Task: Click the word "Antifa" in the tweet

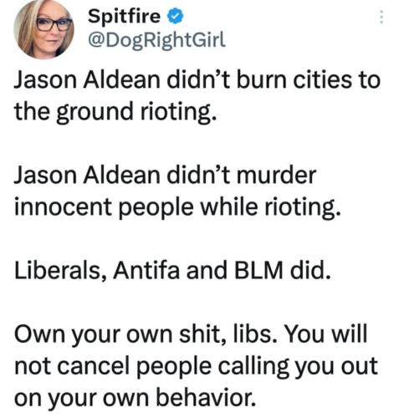Action: point(146,271)
